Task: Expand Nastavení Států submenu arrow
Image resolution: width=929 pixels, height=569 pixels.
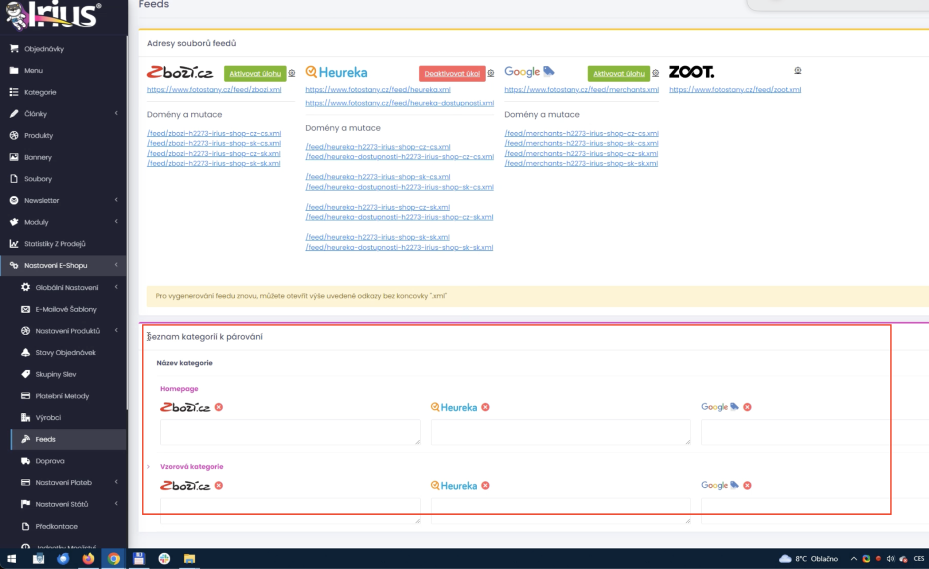Action: point(116,504)
